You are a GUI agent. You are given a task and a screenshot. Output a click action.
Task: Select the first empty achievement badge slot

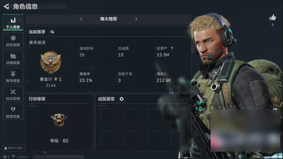point(108,116)
